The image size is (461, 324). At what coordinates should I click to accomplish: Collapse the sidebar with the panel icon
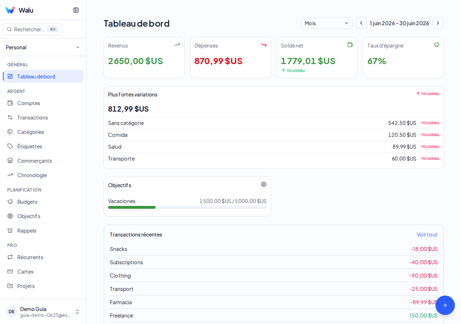click(76, 10)
